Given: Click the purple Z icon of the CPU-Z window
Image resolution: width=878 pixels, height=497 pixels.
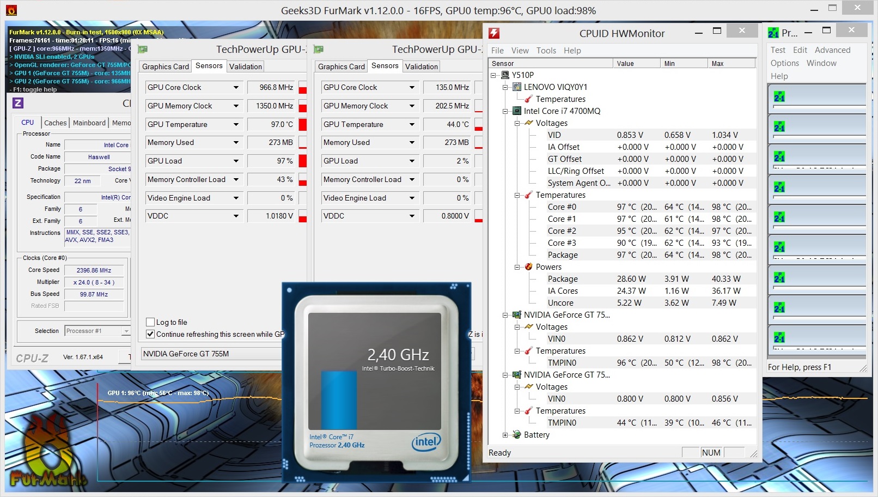Looking at the screenshot, I should (18, 102).
